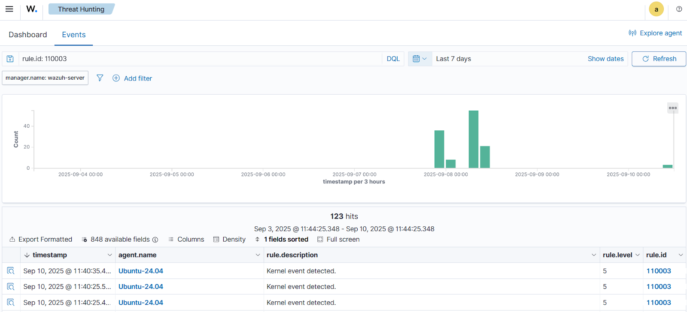Toggle sort direction on timestamp column

[27, 255]
